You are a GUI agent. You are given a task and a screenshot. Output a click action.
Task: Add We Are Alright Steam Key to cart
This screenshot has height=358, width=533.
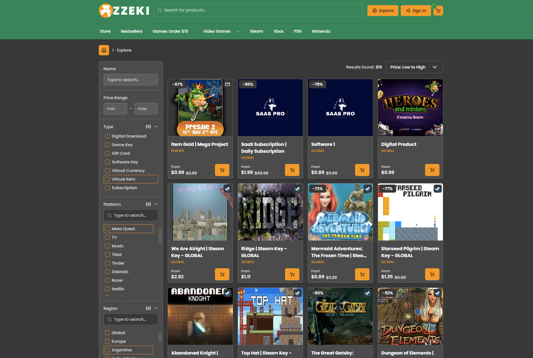click(222, 274)
